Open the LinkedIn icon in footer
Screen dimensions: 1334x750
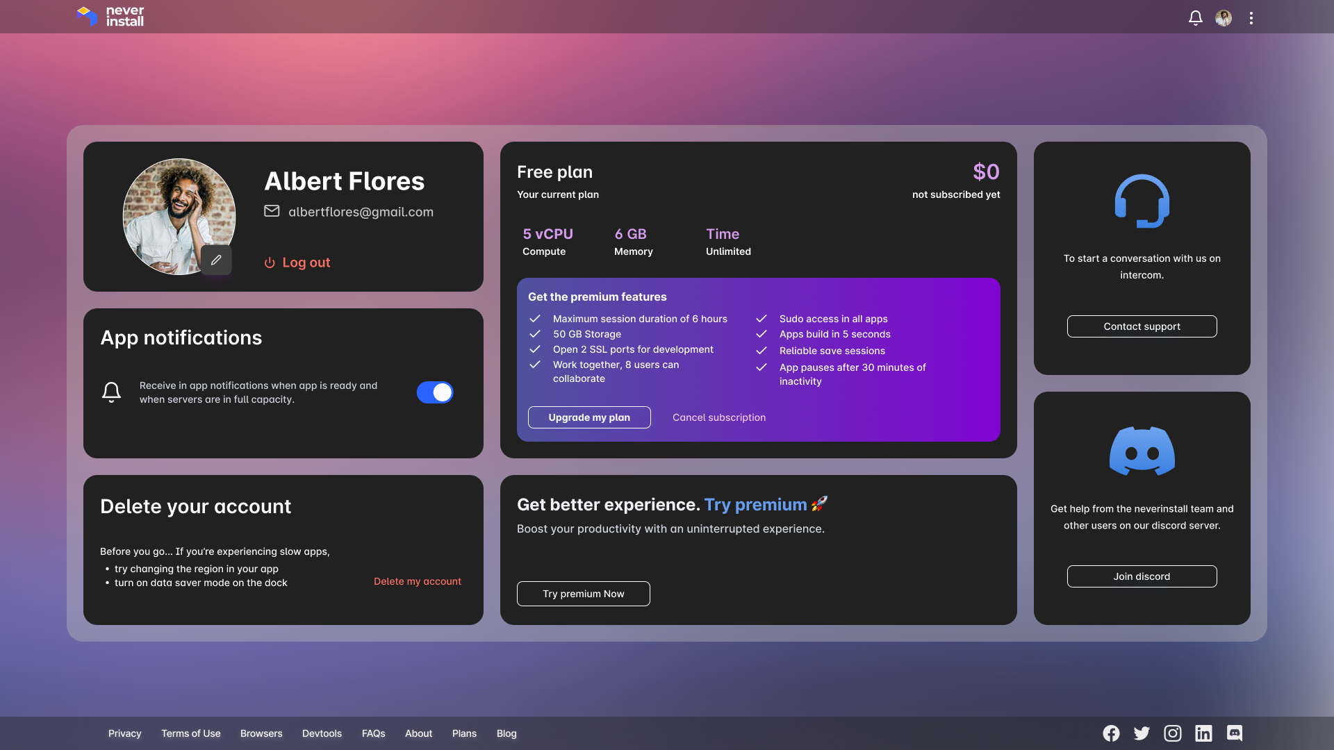1203,733
